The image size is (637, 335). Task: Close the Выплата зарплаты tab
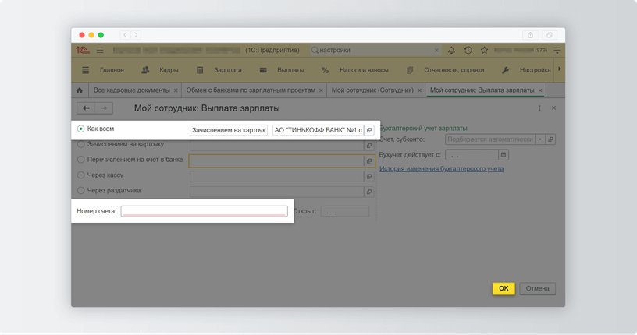(540, 90)
